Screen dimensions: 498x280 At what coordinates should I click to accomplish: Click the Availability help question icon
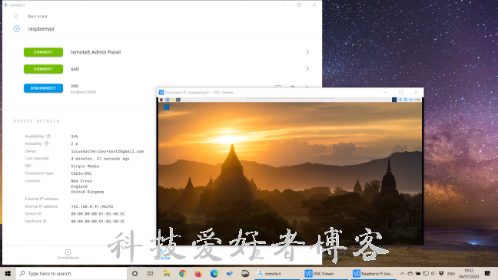[48, 137]
